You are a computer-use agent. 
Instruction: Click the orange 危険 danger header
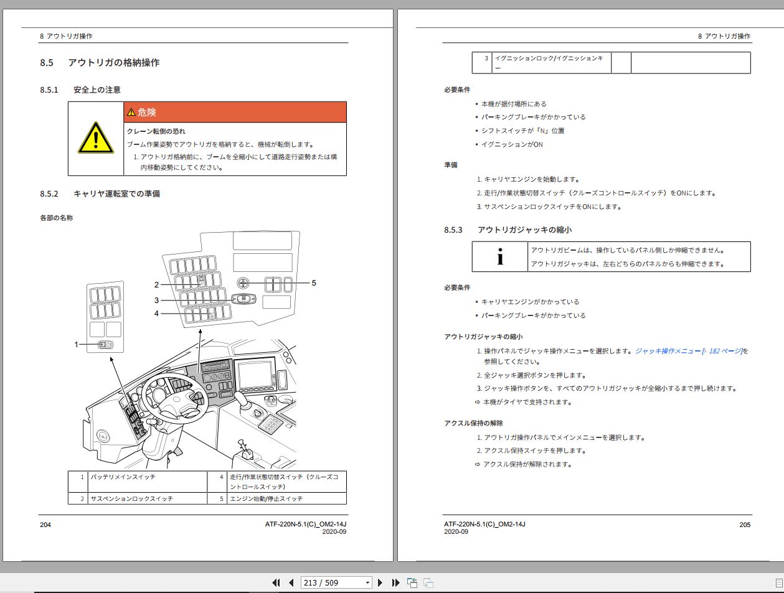coord(235,112)
